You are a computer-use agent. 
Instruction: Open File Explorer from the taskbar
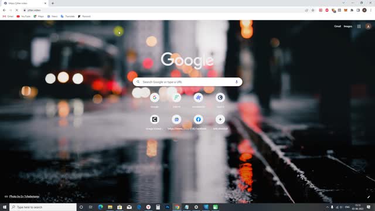pyautogui.click(x=110, y=207)
